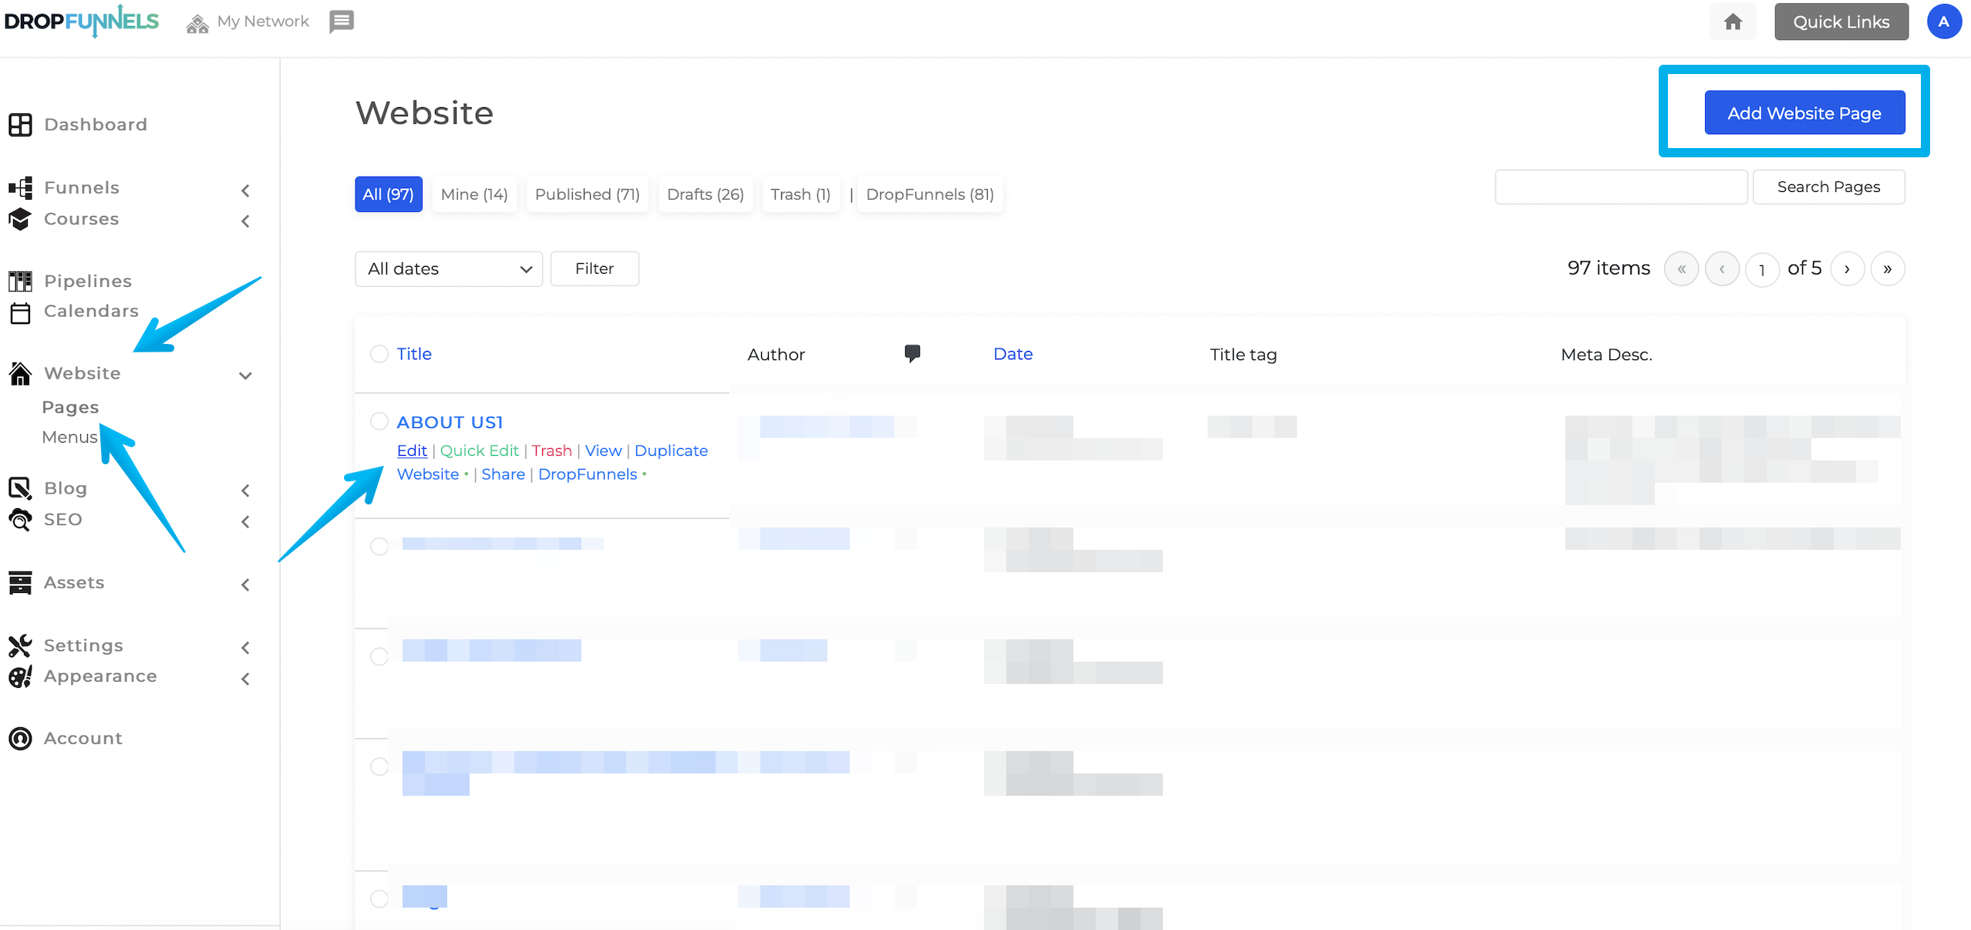The image size is (1971, 930).
Task: Open the ABOUT US1 page title
Action: [450, 422]
